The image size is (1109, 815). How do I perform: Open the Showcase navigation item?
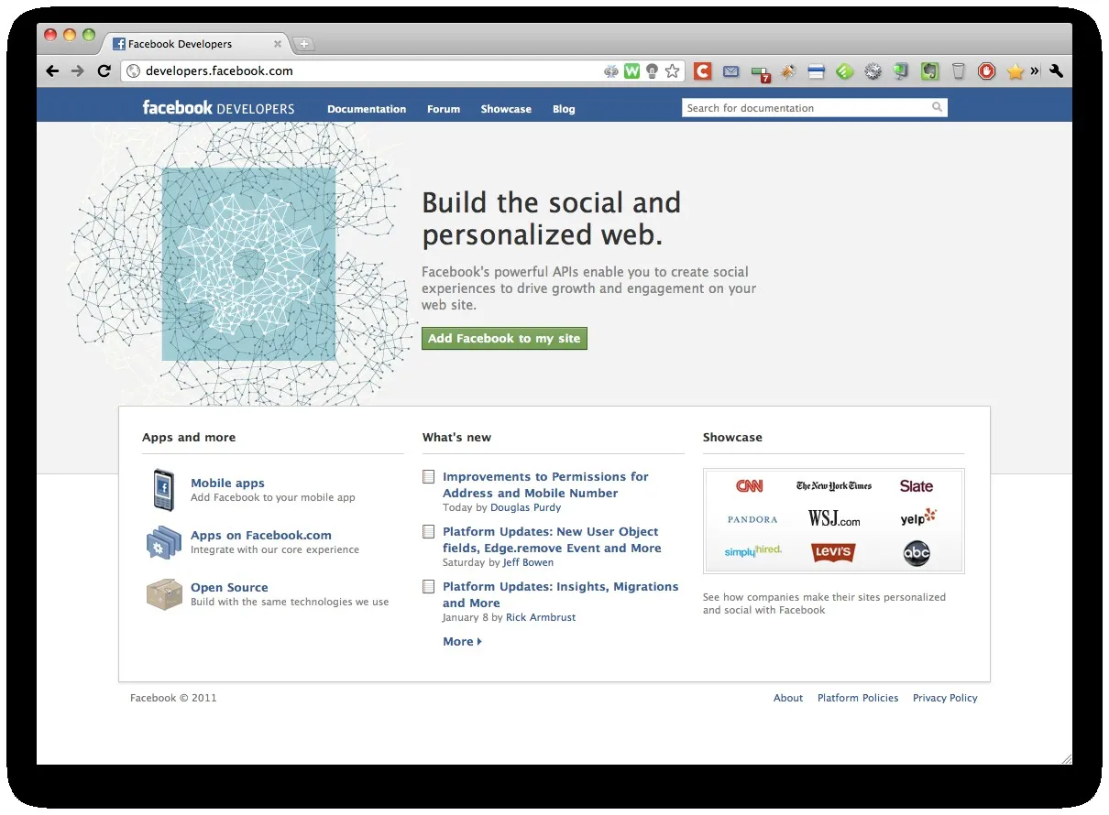point(506,109)
